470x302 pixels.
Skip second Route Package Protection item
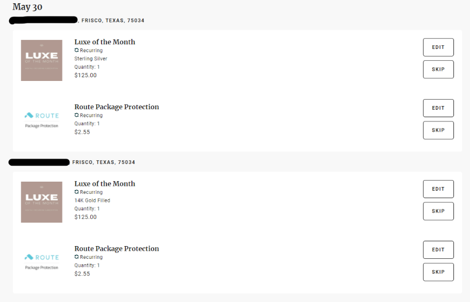[x=438, y=272]
